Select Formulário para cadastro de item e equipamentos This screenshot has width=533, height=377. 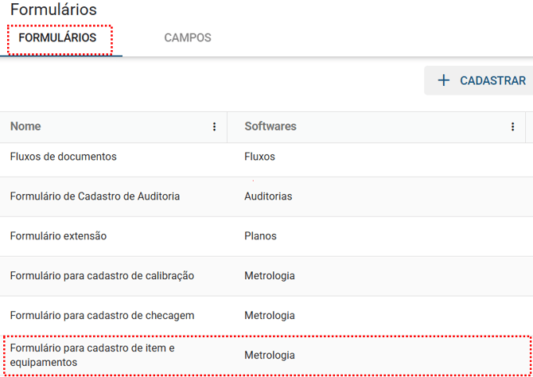(x=91, y=355)
